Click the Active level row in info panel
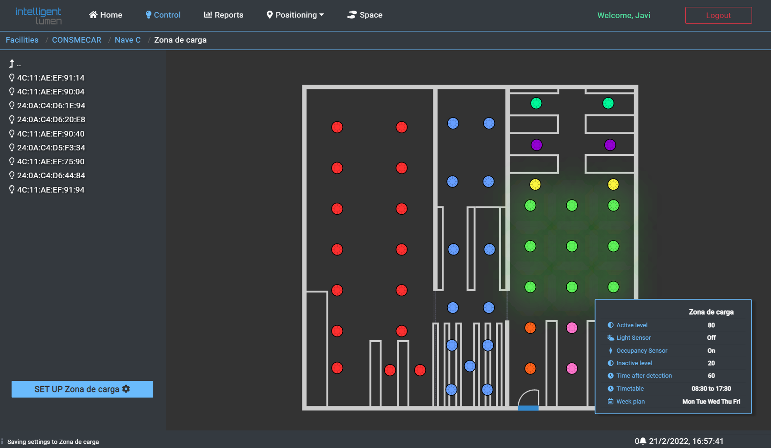Viewport: 771px width, 448px height. [673, 325]
